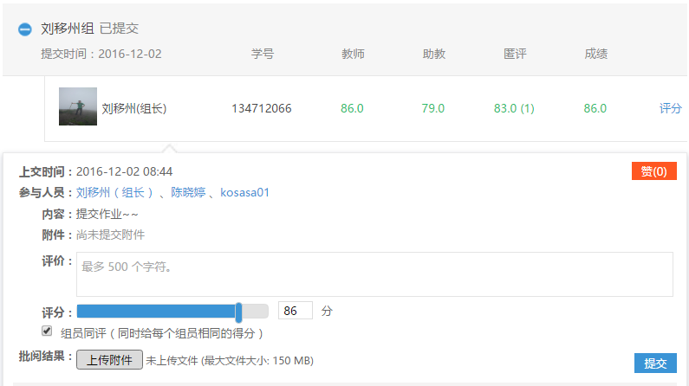Screen dimensions: 689x386
Task: Collapse the 刘移州组 group with minus icon
Action: (24, 29)
